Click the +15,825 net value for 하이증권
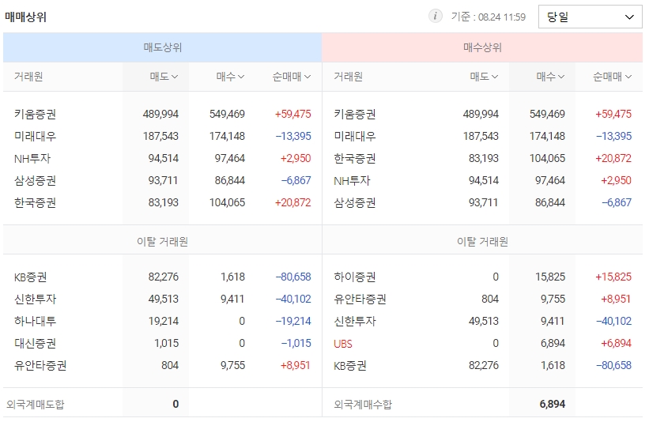 pos(613,277)
